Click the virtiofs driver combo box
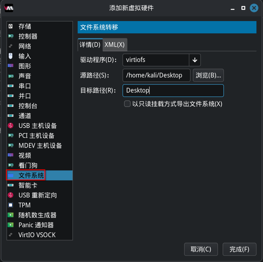The image size is (263, 262). [x=156, y=60]
